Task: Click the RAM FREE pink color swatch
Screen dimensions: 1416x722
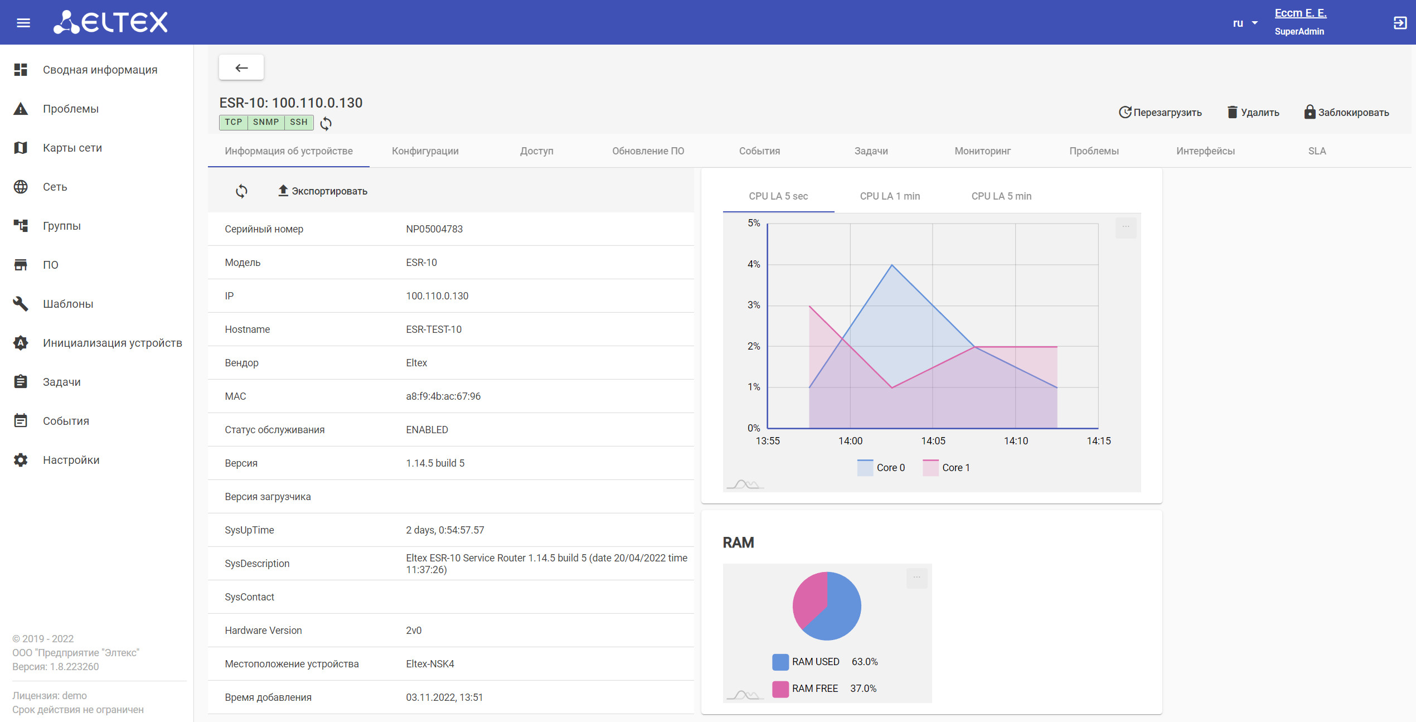Action: tap(780, 689)
